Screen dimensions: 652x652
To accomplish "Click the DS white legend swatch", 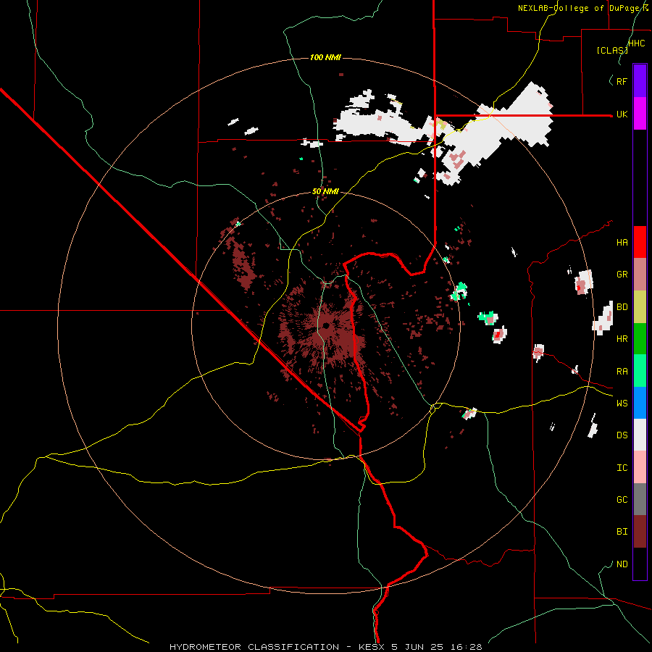I will point(640,435).
